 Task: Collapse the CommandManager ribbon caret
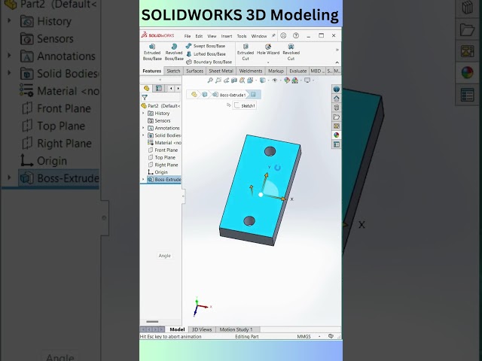[x=337, y=62]
